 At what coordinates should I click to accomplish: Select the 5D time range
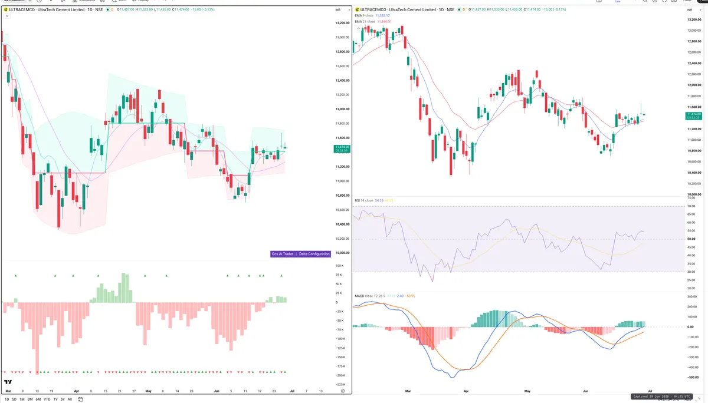[15, 399]
